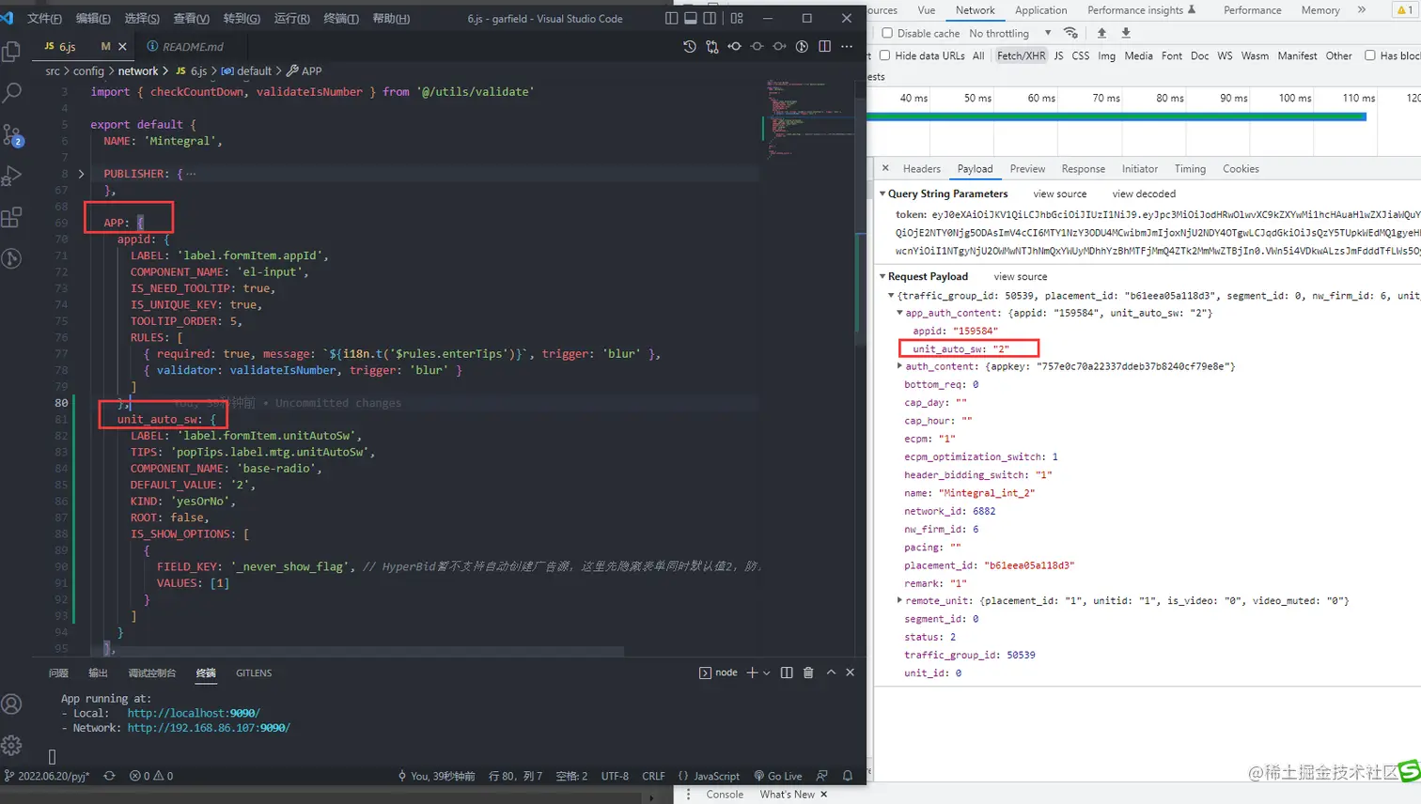1421x804 pixels.
Task: Open the Search view in activity bar
Action: (12, 92)
